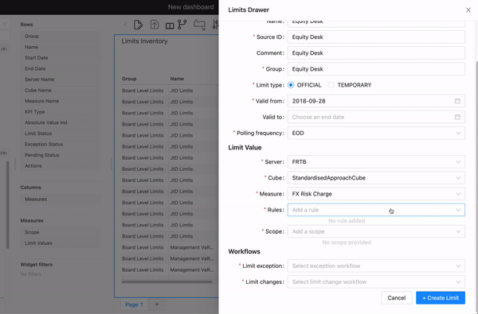Click the vertical scrollbar left of the Rows panel
Image resolution: width=478 pixels, height=314 pixels.
point(8,204)
